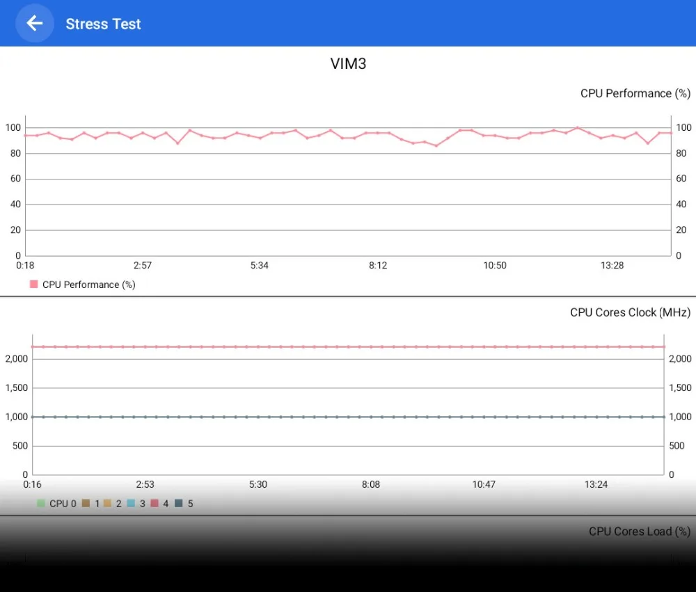Click the "5:34" time label

pos(259,265)
